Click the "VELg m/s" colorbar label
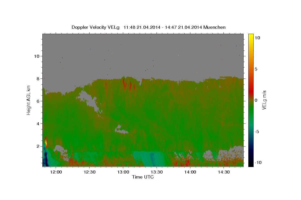This screenshot has width=301, height=200. pyautogui.click(x=264, y=100)
